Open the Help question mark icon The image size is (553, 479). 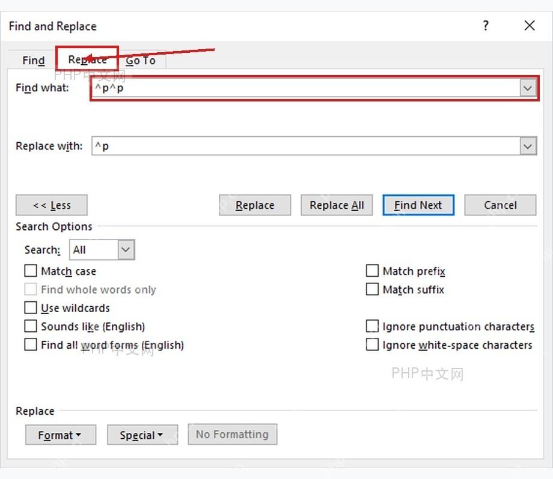(486, 26)
